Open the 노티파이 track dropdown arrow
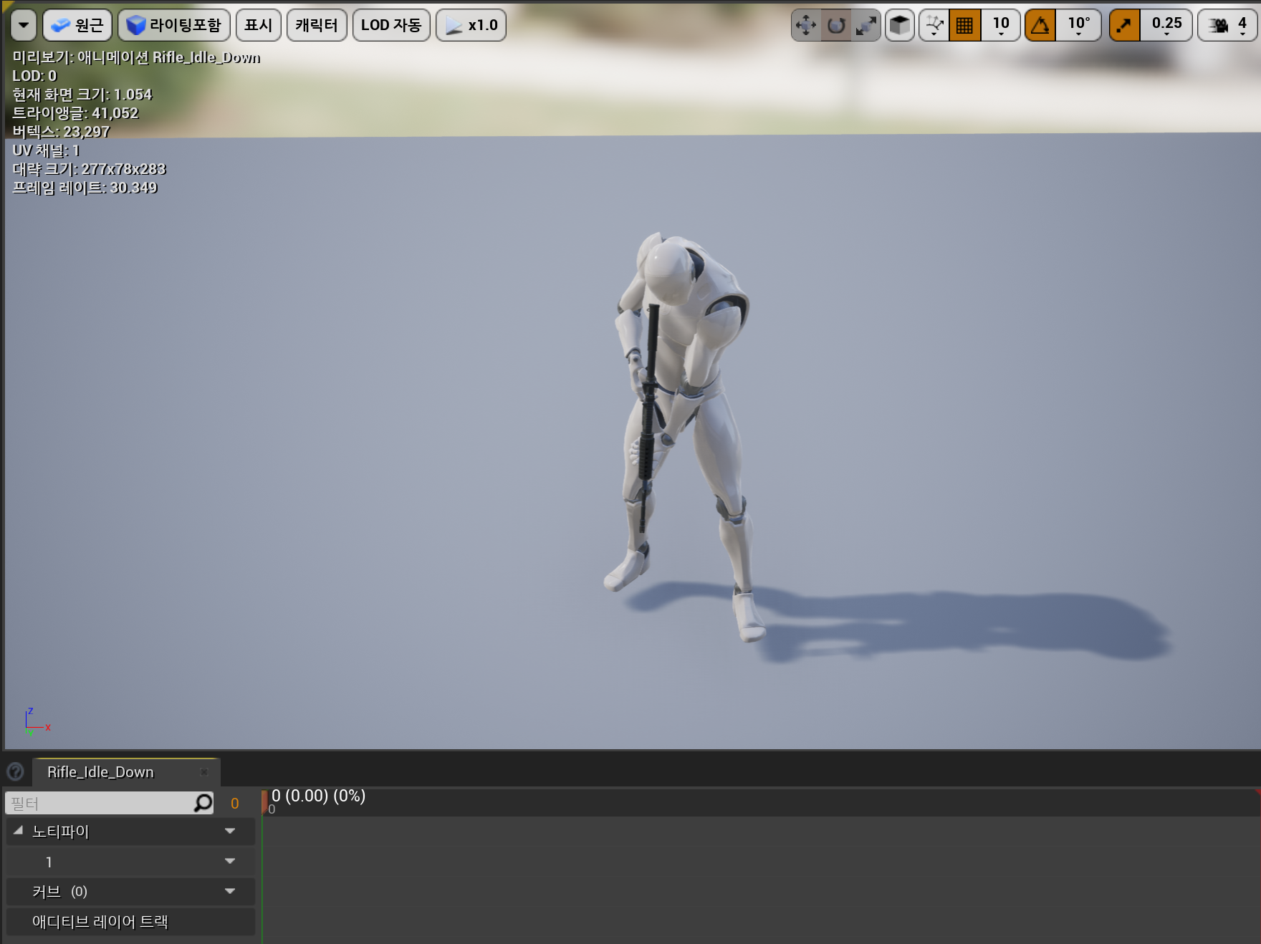Viewport: 1261px width, 944px height. [x=230, y=831]
